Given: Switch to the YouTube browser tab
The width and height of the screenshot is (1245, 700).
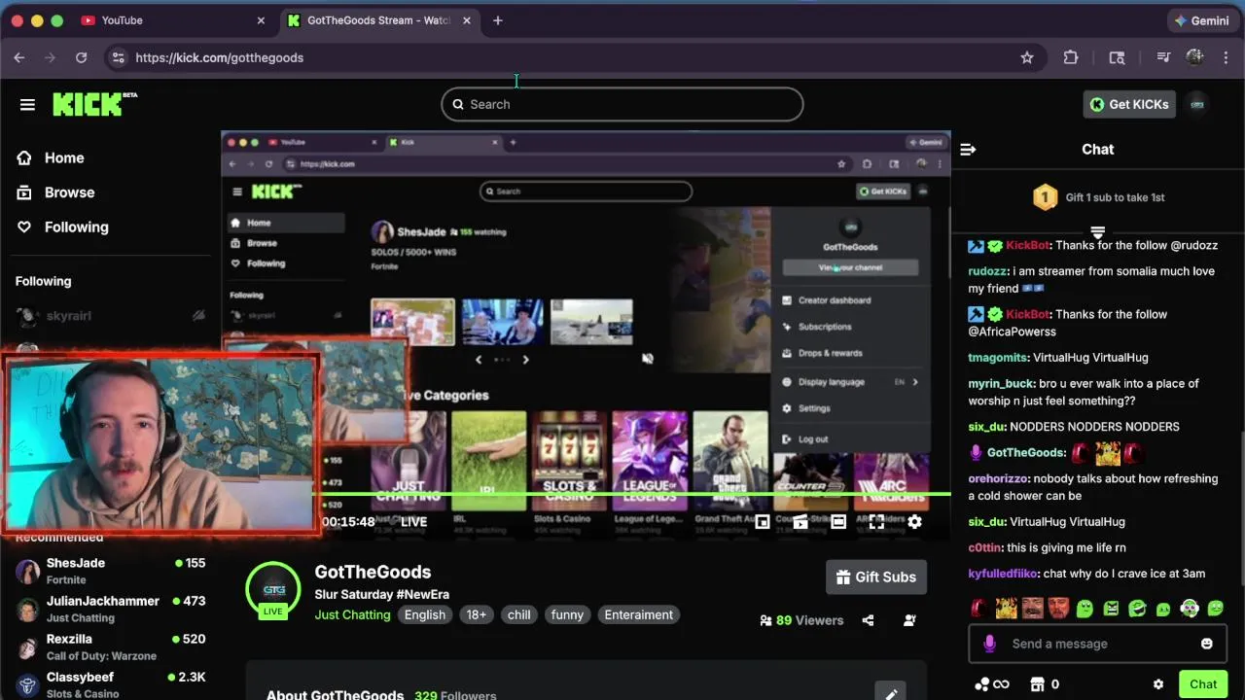Looking at the screenshot, I should coord(173,20).
